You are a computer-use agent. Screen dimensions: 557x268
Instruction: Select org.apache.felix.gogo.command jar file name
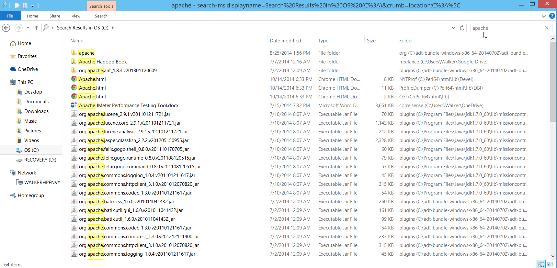pos(140,167)
